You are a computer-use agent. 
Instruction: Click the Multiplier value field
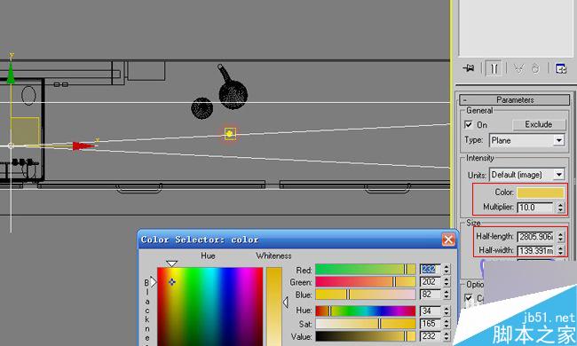[536, 208]
